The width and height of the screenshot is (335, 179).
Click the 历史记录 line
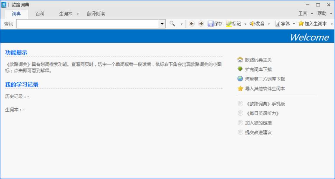pyautogui.click(x=17, y=96)
